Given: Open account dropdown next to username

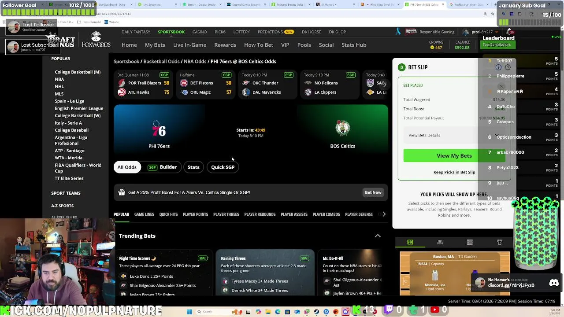Looking at the screenshot, I should point(497,32).
